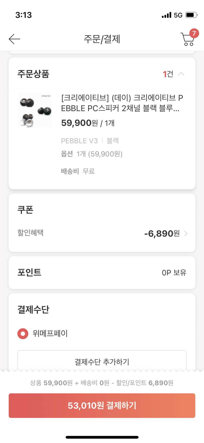This screenshot has height=443, width=204.
Task: Tap the -6,890원 discount amount
Action: pyautogui.click(x=162, y=233)
